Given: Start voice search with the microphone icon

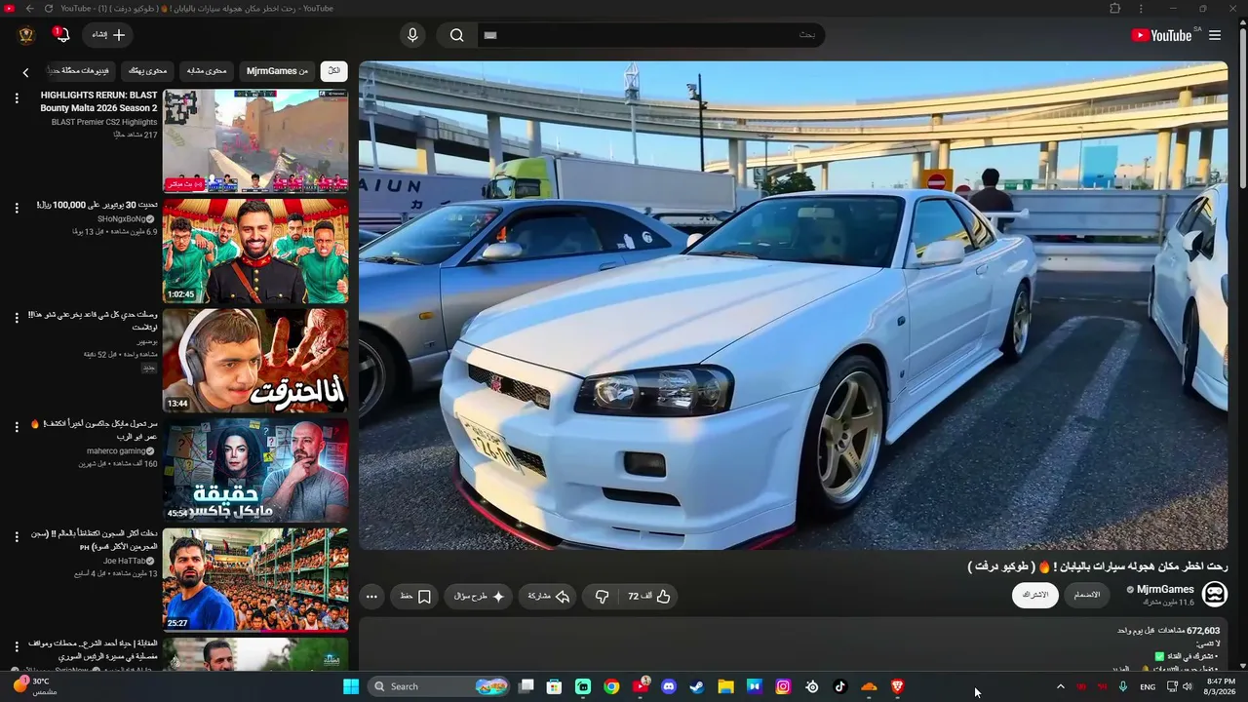Looking at the screenshot, I should (412, 35).
